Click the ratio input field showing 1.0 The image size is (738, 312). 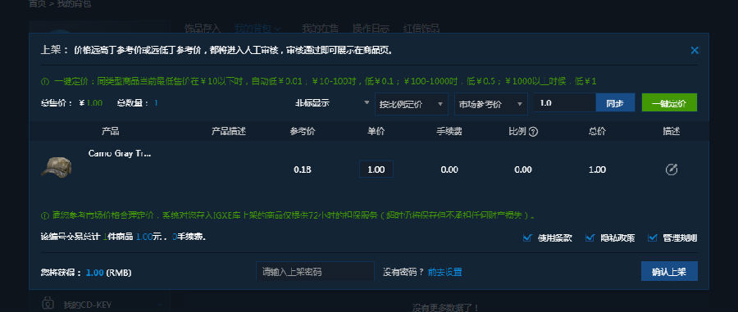tap(565, 102)
